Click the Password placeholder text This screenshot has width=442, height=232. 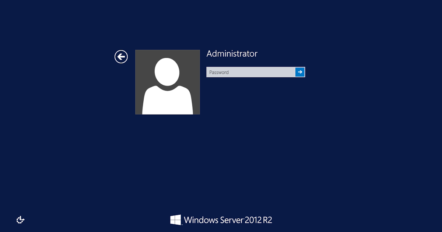click(x=219, y=72)
